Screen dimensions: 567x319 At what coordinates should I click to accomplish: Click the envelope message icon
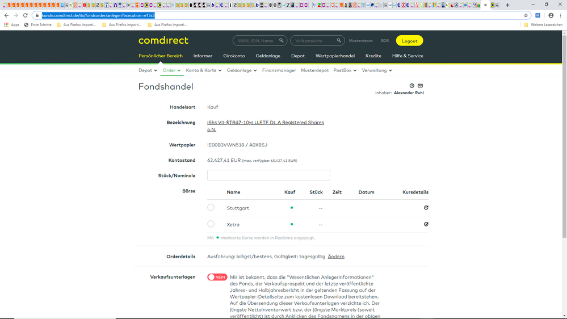click(x=420, y=86)
